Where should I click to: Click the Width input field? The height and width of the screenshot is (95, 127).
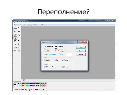[53, 54]
